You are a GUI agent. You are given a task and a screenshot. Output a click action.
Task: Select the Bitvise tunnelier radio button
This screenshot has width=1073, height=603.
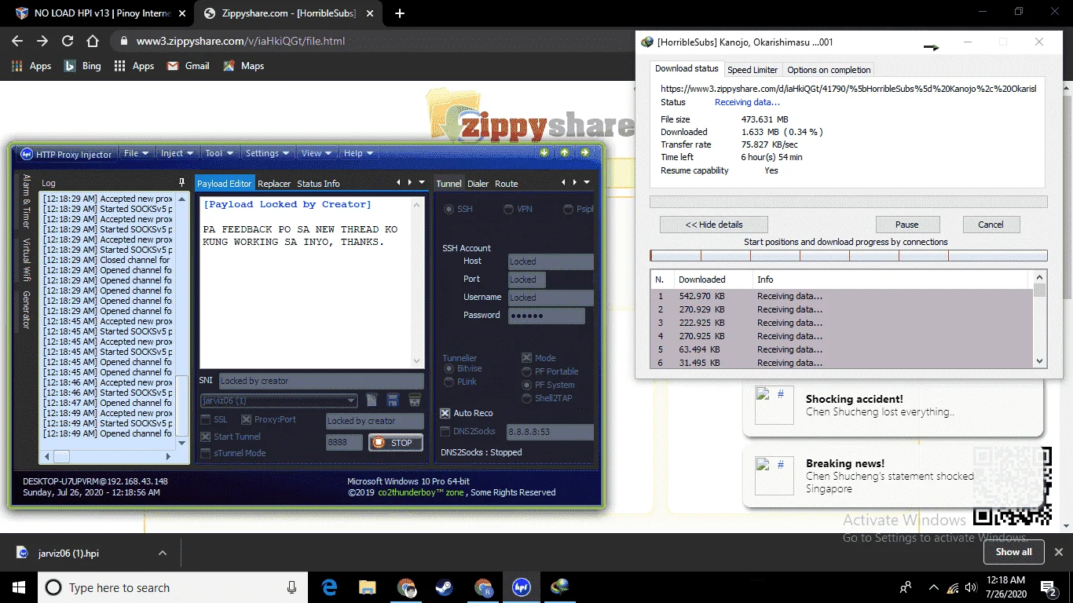coord(449,368)
